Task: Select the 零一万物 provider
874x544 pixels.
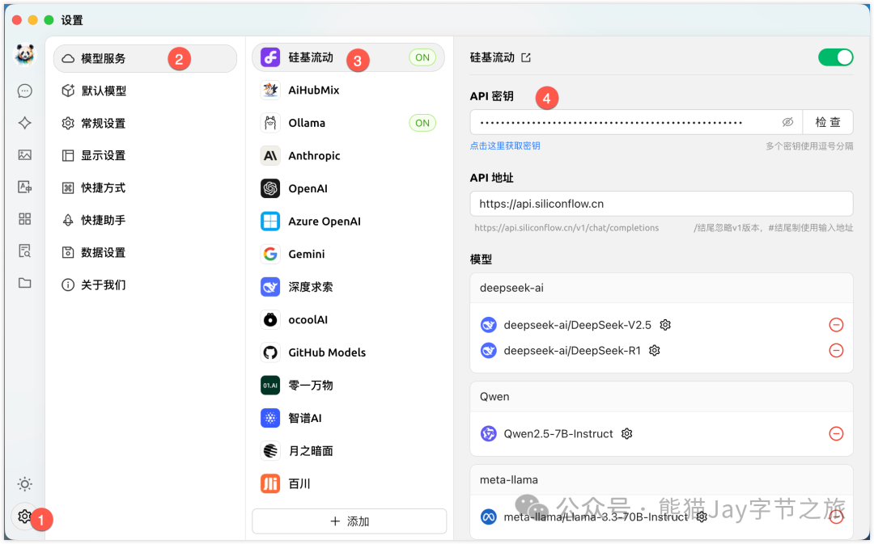Action: pos(348,386)
